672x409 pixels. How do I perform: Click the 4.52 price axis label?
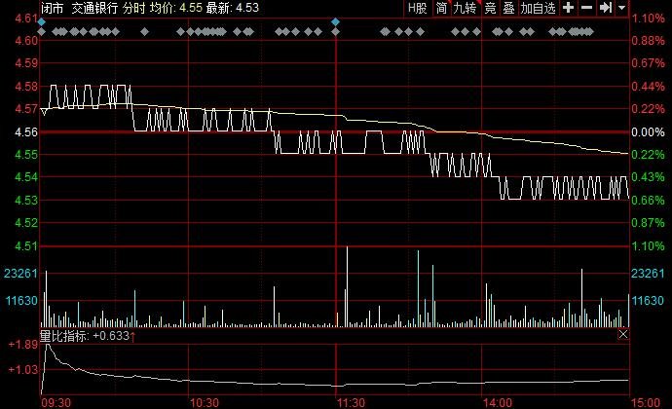click(x=26, y=223)
